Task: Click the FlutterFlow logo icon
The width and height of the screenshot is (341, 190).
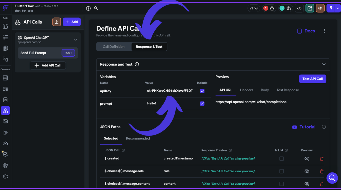Action: point(5,8)
